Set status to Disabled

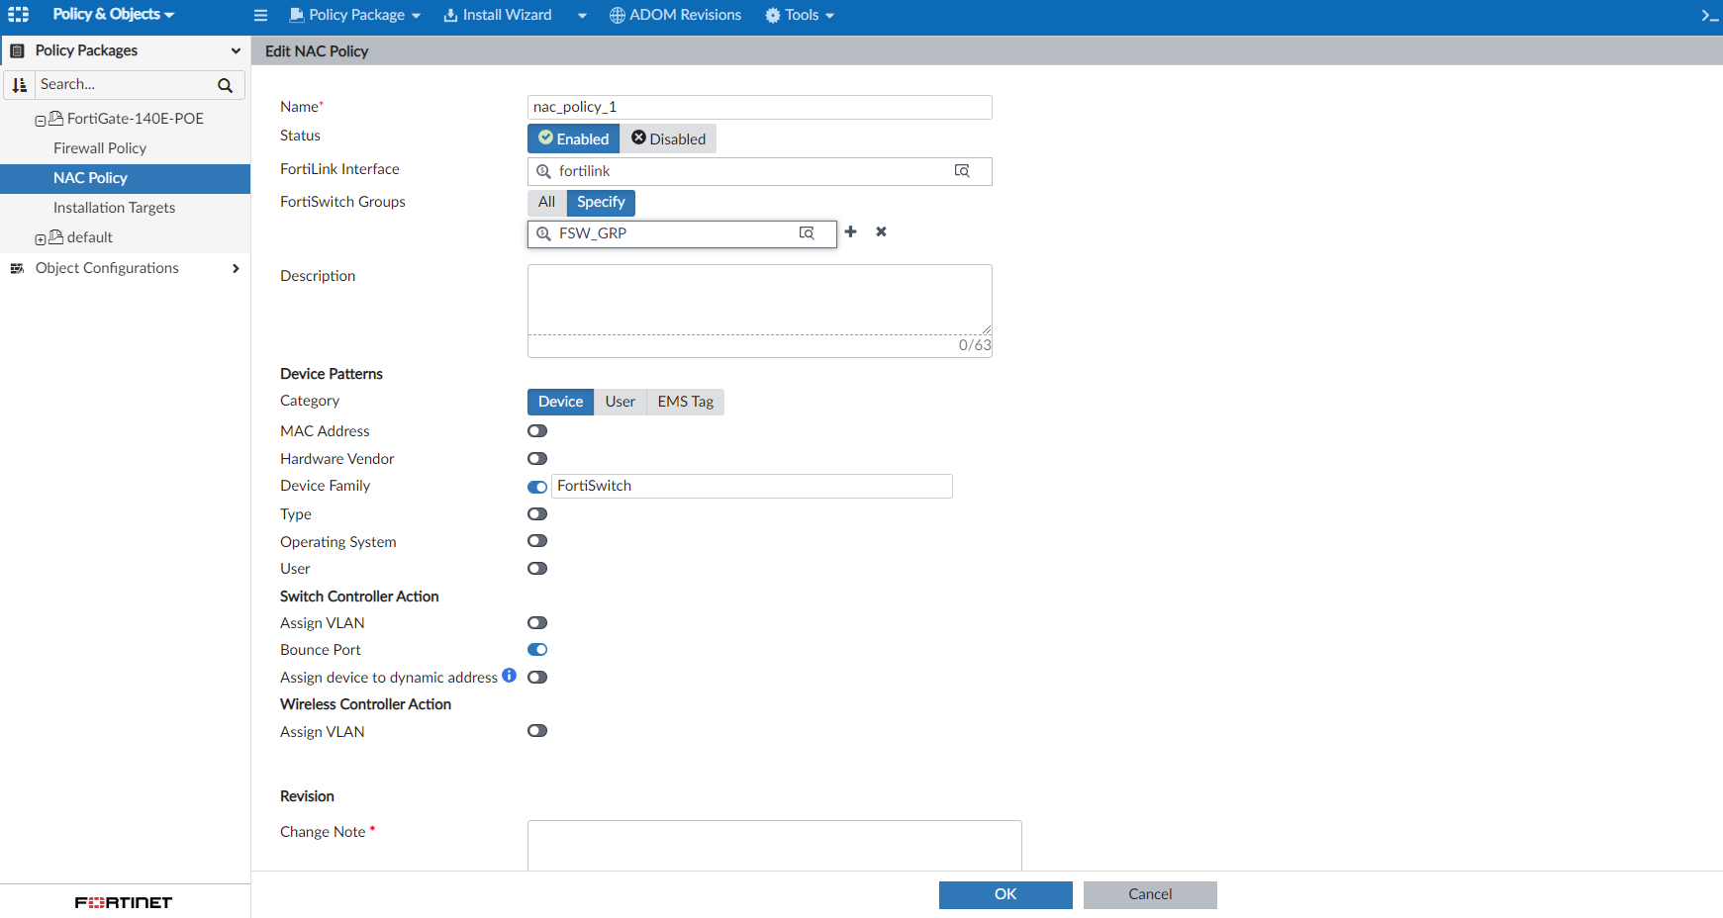668,138
